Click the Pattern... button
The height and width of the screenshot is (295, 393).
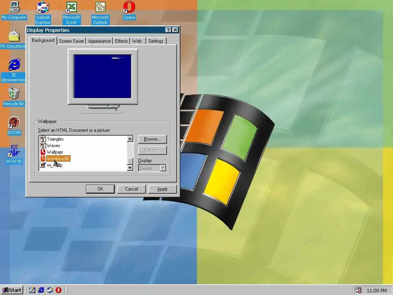[x=152, y=150]
